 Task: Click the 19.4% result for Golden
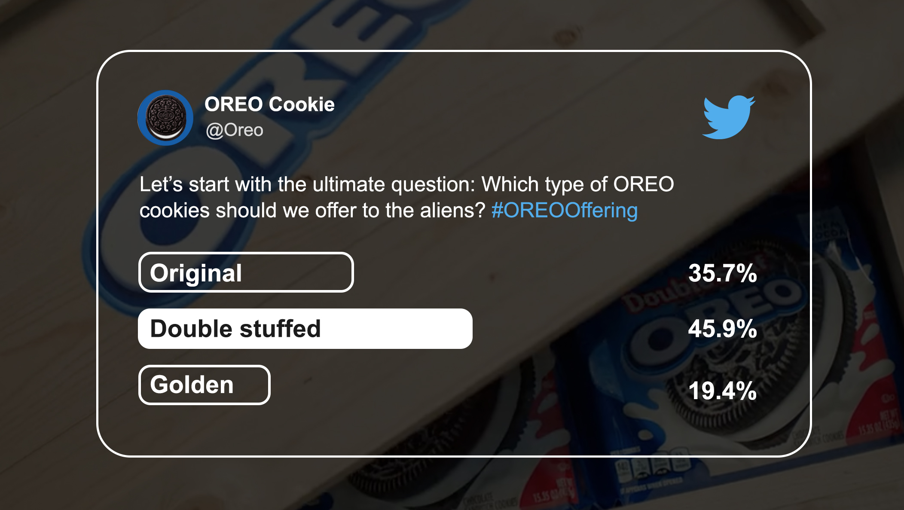(722, 391)
